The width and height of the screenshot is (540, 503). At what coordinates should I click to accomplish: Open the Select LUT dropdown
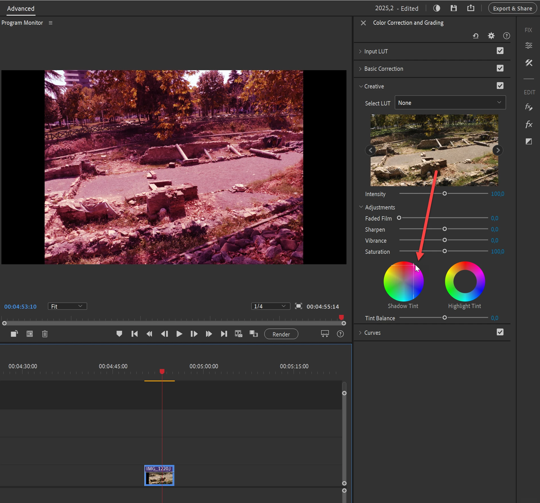tap(450, 103)
